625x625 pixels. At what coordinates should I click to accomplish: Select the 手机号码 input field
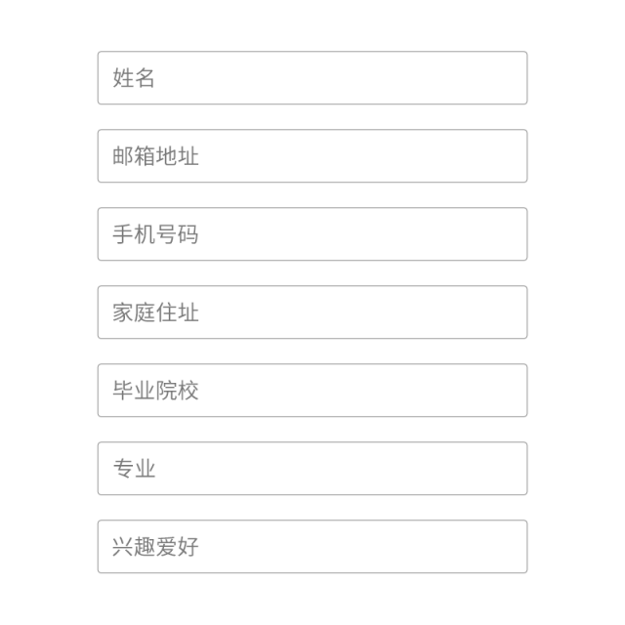312,234
